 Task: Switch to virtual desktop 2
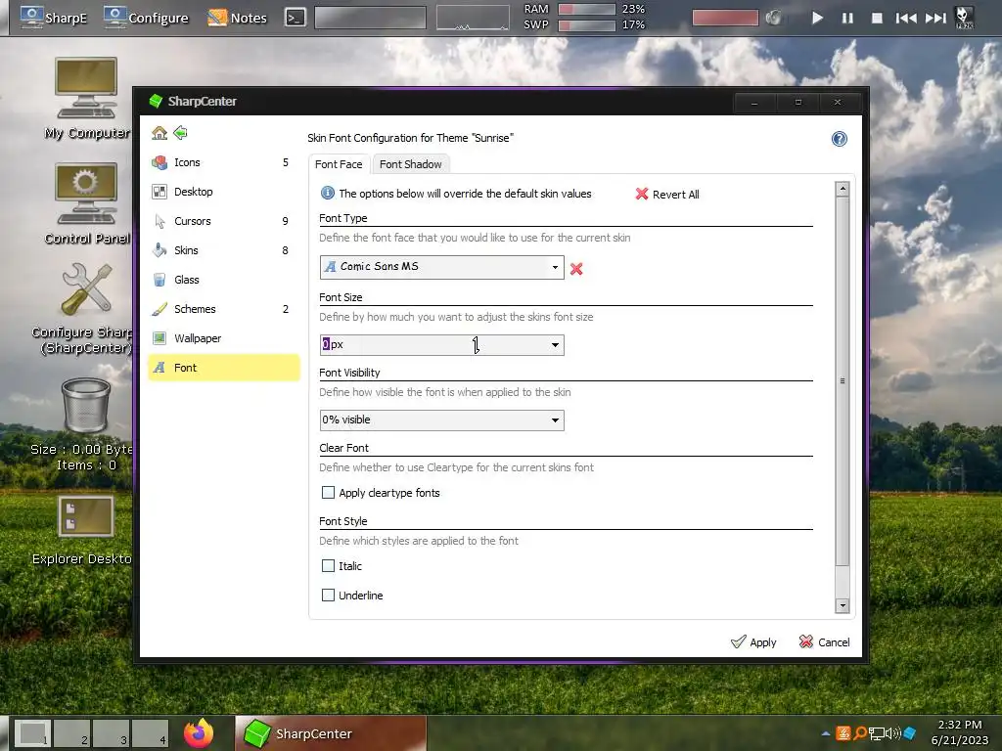[x=71, y=733]
